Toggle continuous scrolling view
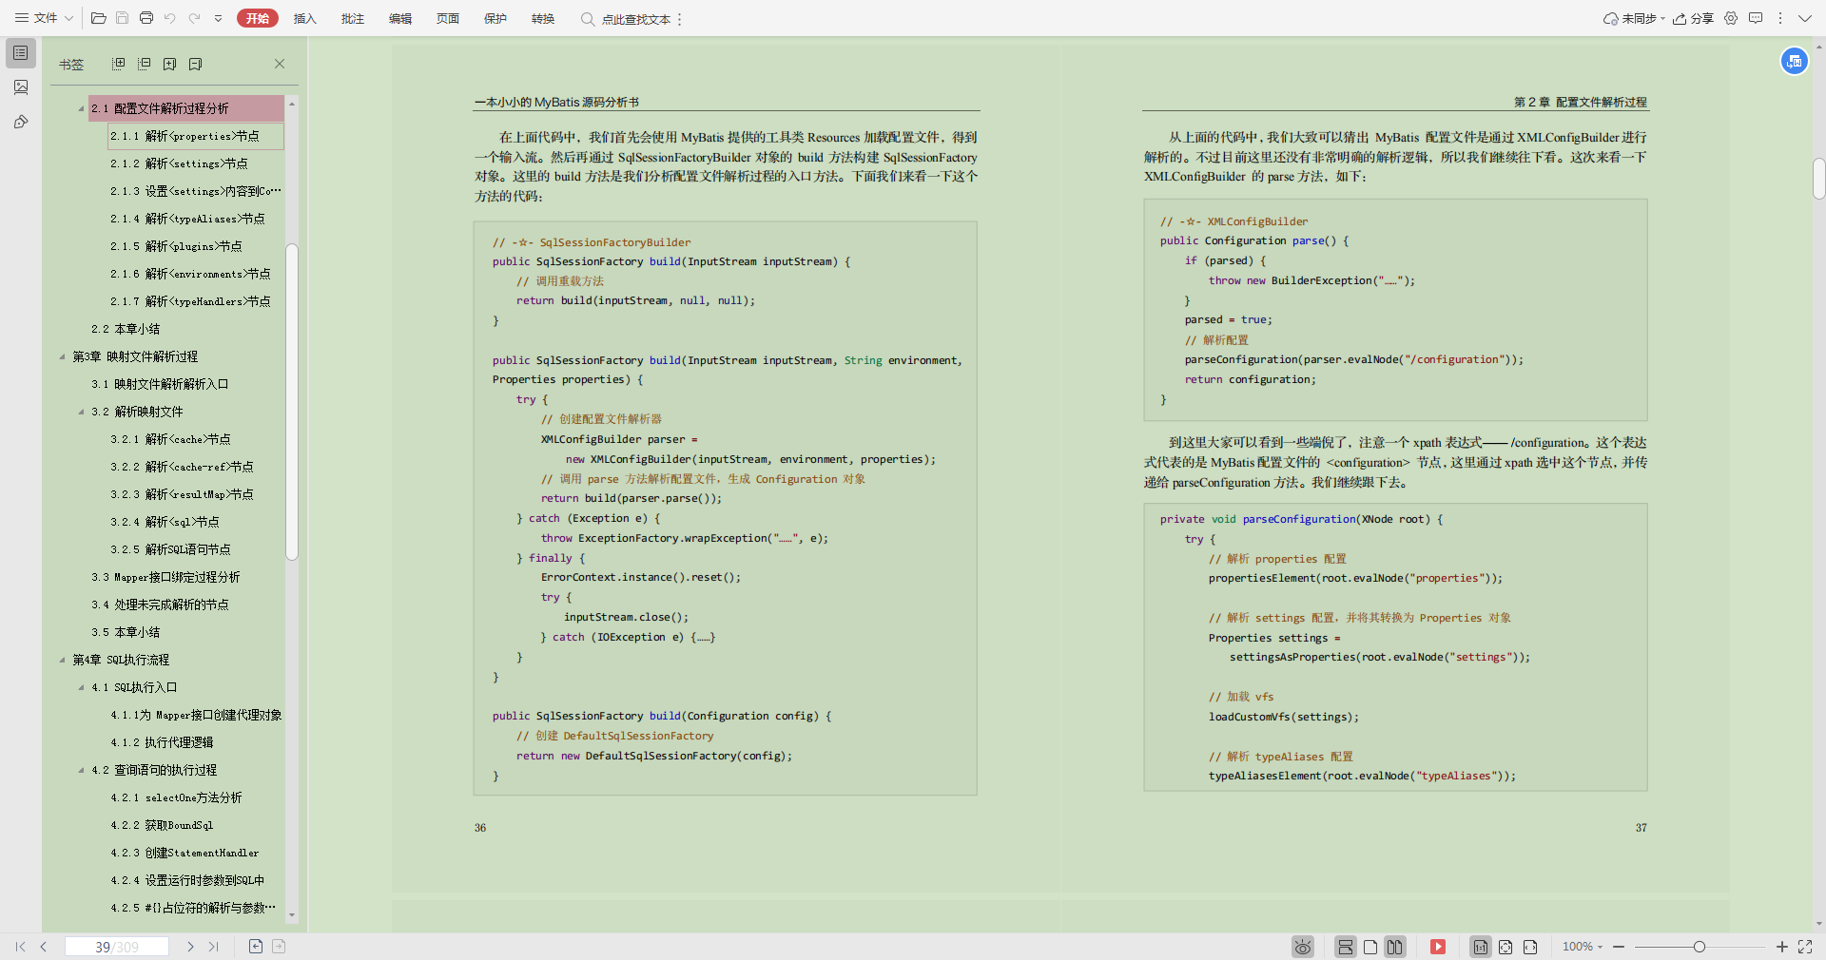 click(x=1345, y=947)
